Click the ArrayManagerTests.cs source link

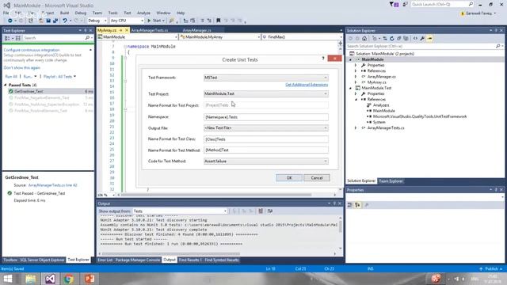53,185
